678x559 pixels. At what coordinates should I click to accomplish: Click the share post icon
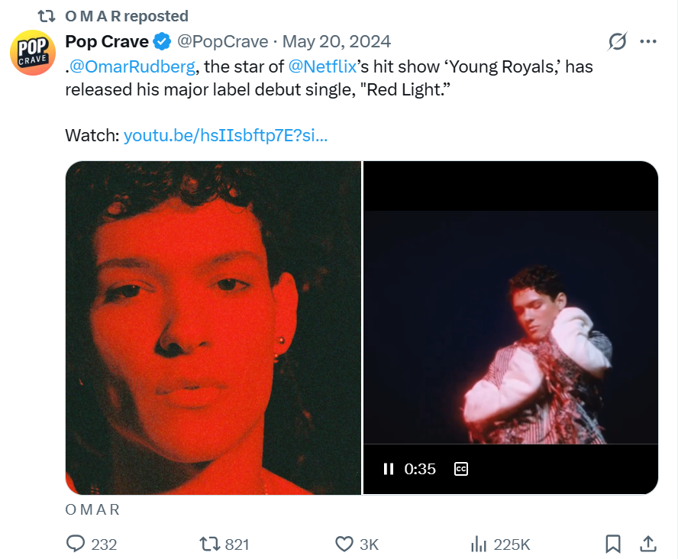(x=648, y=544)
